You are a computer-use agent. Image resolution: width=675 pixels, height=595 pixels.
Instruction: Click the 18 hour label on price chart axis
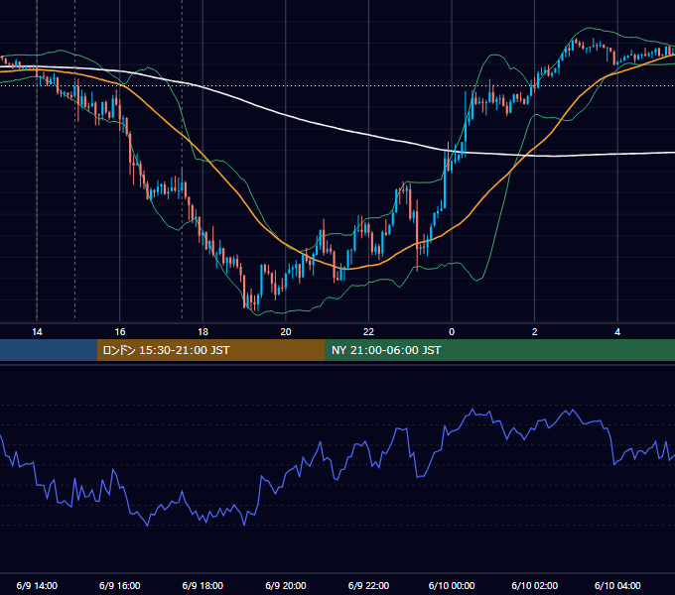202,332
